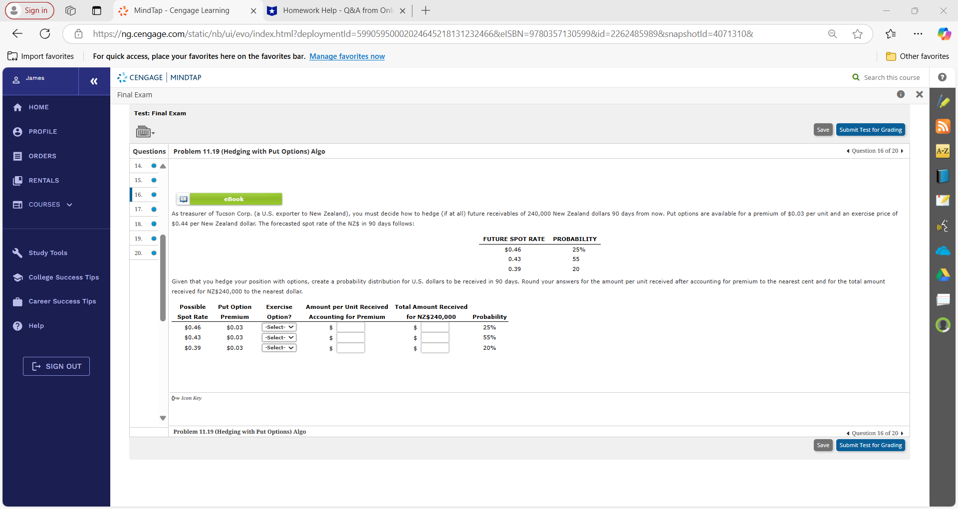This screenshot has height=509, width=958.
Task: Open the highlighter annotation tool in the app dock
Action: (944, 101)
